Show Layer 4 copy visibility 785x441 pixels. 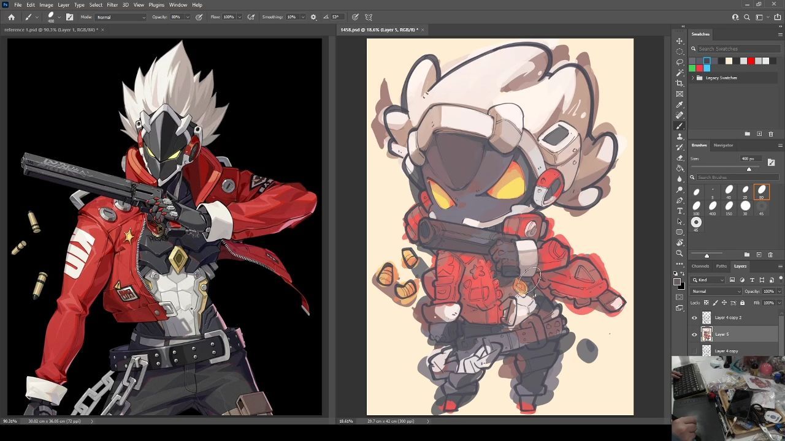coord(694,351)
